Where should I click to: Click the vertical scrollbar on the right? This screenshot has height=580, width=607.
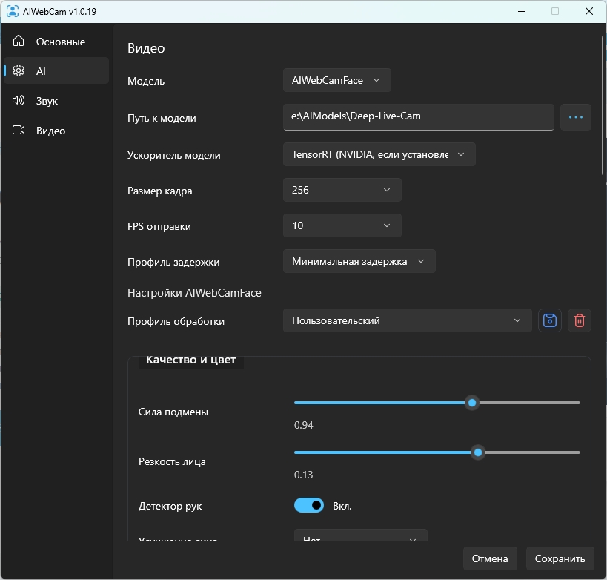603,105
